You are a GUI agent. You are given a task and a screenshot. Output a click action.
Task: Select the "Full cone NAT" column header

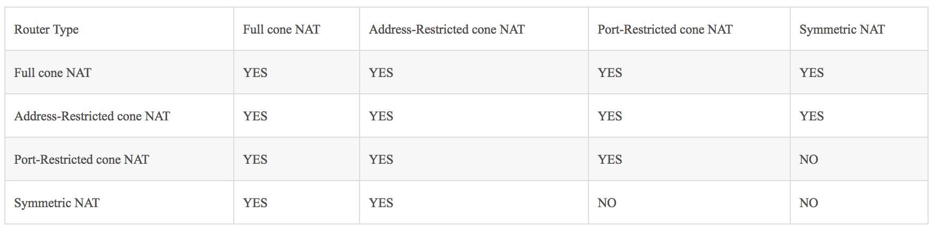pos(281,29)
